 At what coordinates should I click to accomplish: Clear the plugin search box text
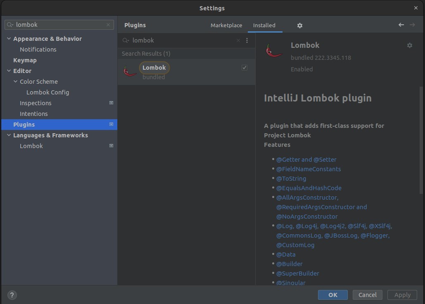tap(238, 40)
